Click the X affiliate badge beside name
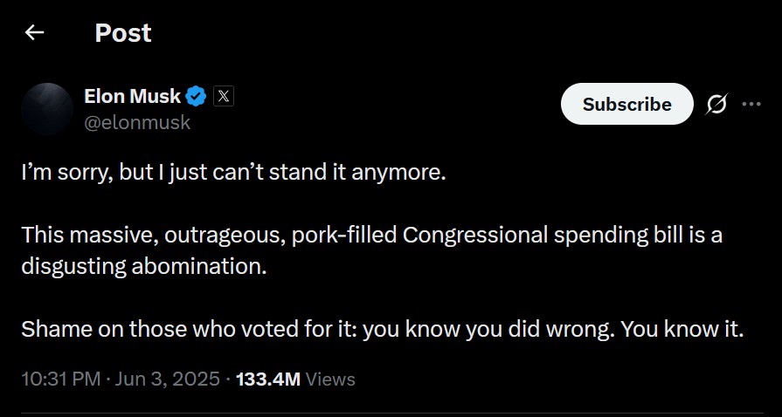This screenshot has width=782, height=417. coord(223,97)
